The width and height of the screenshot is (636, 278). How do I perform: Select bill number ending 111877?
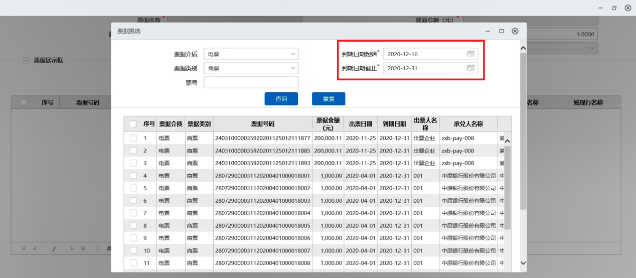tap(262, 137)
